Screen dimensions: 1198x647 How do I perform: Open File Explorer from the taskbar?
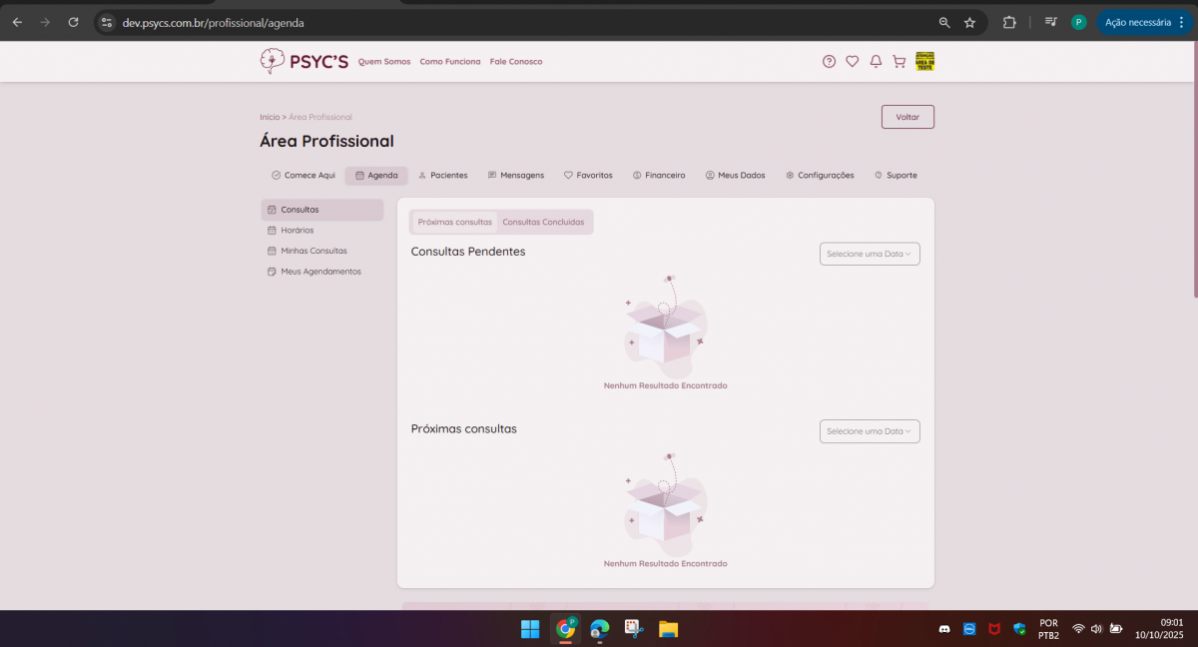pyautogui.click(x=668, y=629)
